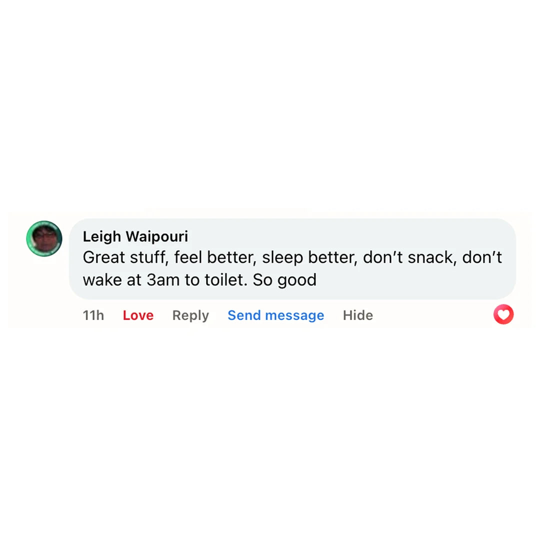Click the red heart reaction icon
Screen dimensions: 540x540
tap(503, 314)
